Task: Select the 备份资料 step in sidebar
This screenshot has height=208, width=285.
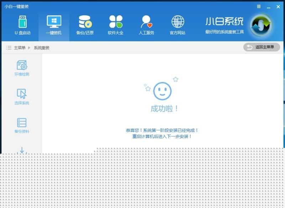Action: (x=22, y=126)
